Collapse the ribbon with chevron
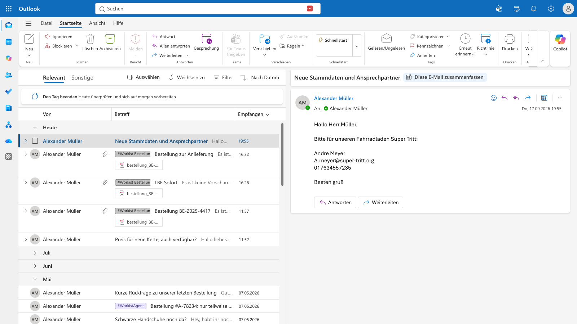 tap(543, 61)
